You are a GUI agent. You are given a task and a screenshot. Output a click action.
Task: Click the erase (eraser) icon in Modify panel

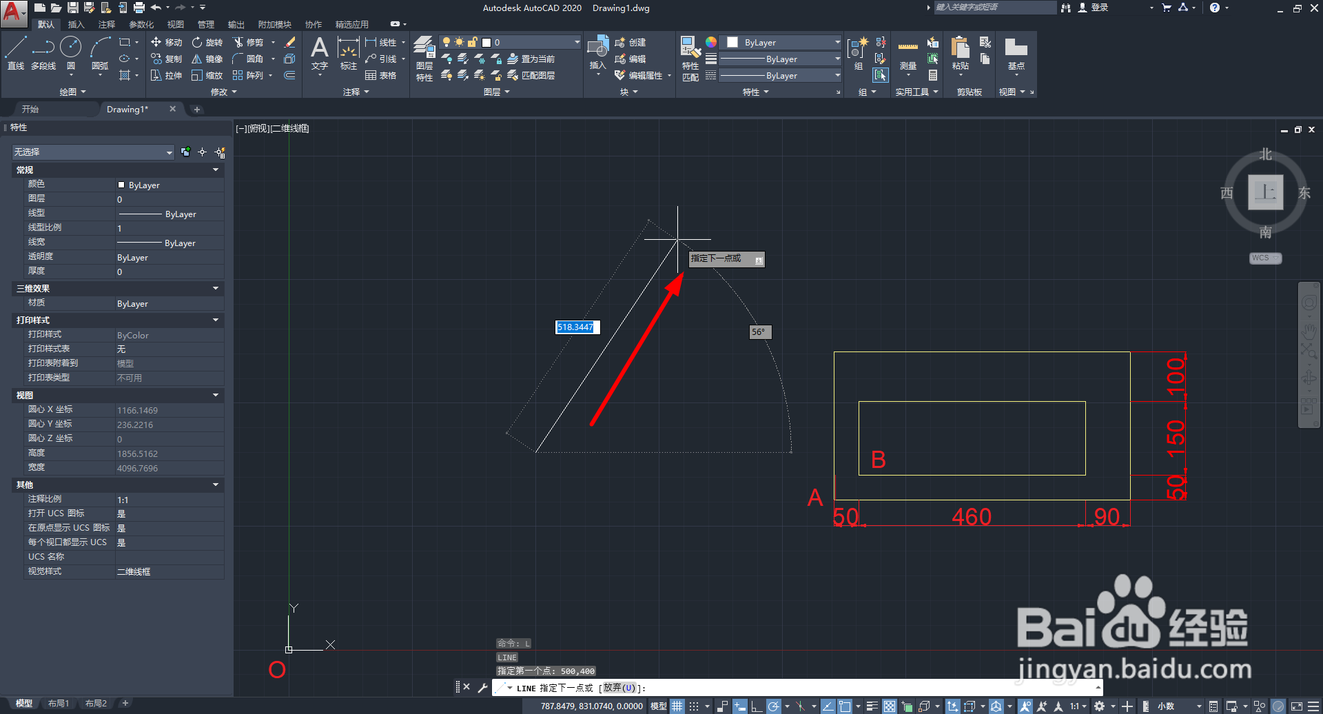click(x=290, y=42)
